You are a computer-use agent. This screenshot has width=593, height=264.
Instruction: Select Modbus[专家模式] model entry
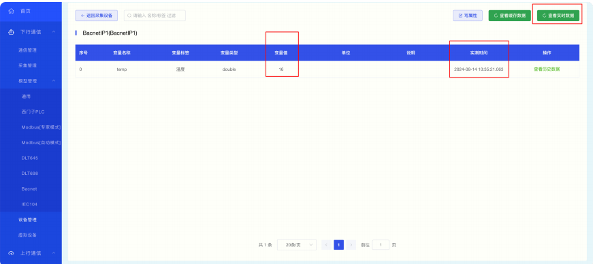(x=41, y=127)
